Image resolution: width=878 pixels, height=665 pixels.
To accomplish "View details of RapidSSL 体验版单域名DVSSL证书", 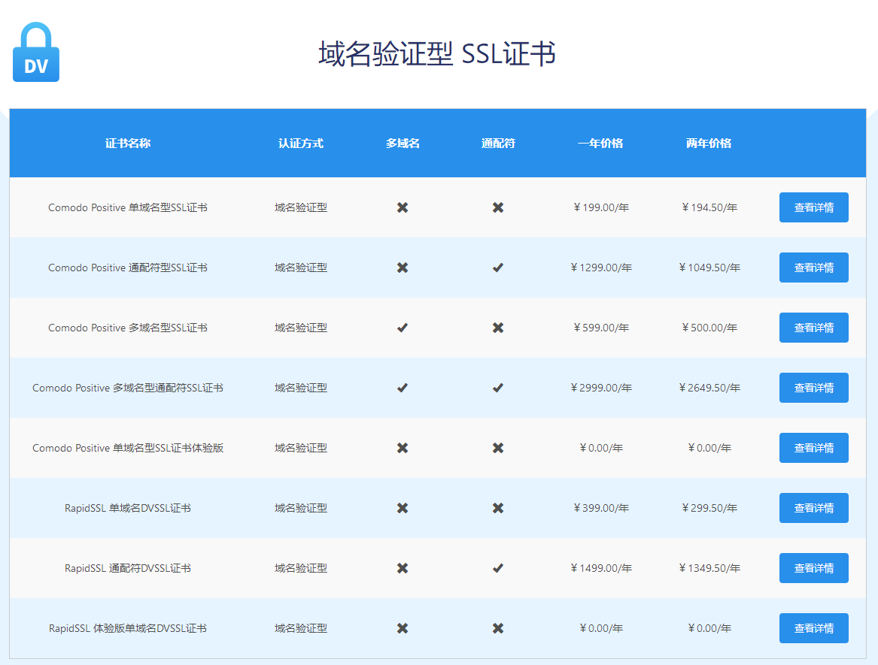I will coord(813,629).
